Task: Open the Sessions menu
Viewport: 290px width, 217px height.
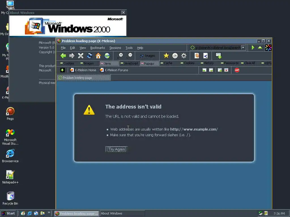Action: click(x=115, y=48)
